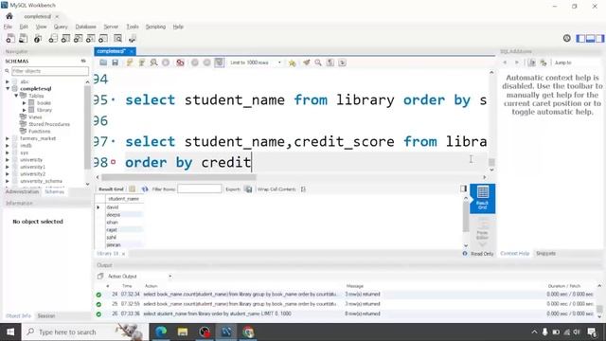Switch to the Administration tab

click(22, 191)
